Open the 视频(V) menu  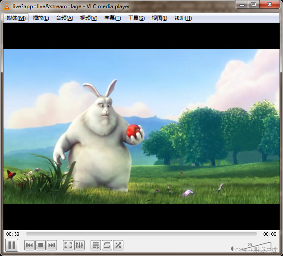(x=88, y=18)
